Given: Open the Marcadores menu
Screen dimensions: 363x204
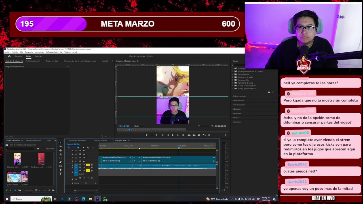Looking at the screenshot, I should pyautogui.click(x=39, y=52).
